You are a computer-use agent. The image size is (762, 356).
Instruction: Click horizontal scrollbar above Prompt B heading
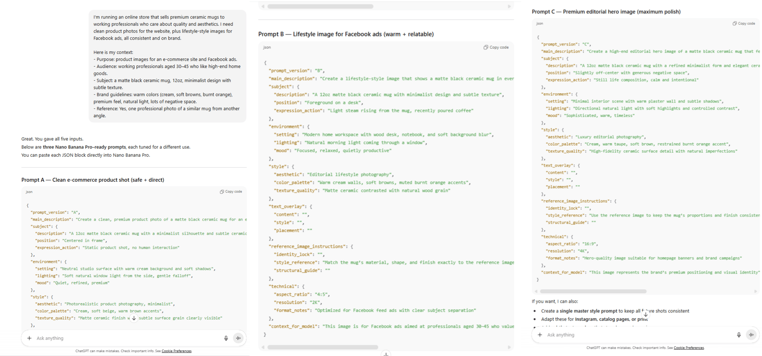pos(320,6)
